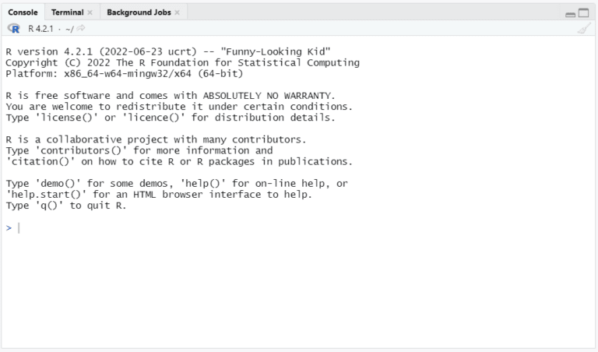
Task: Close the Background Jobs tab
Action: pos(177,12)
